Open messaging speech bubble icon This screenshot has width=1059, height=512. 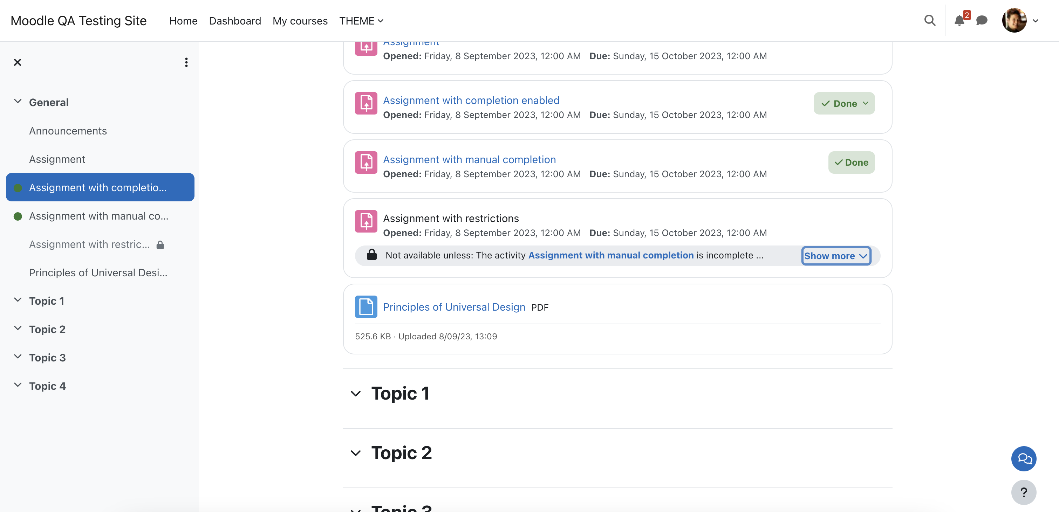982,21
